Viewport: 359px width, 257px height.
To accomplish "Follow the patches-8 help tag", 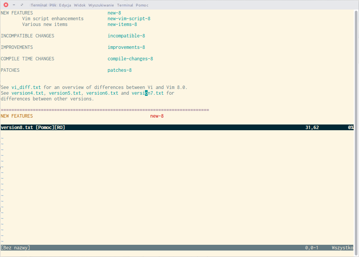I will 119,70.
